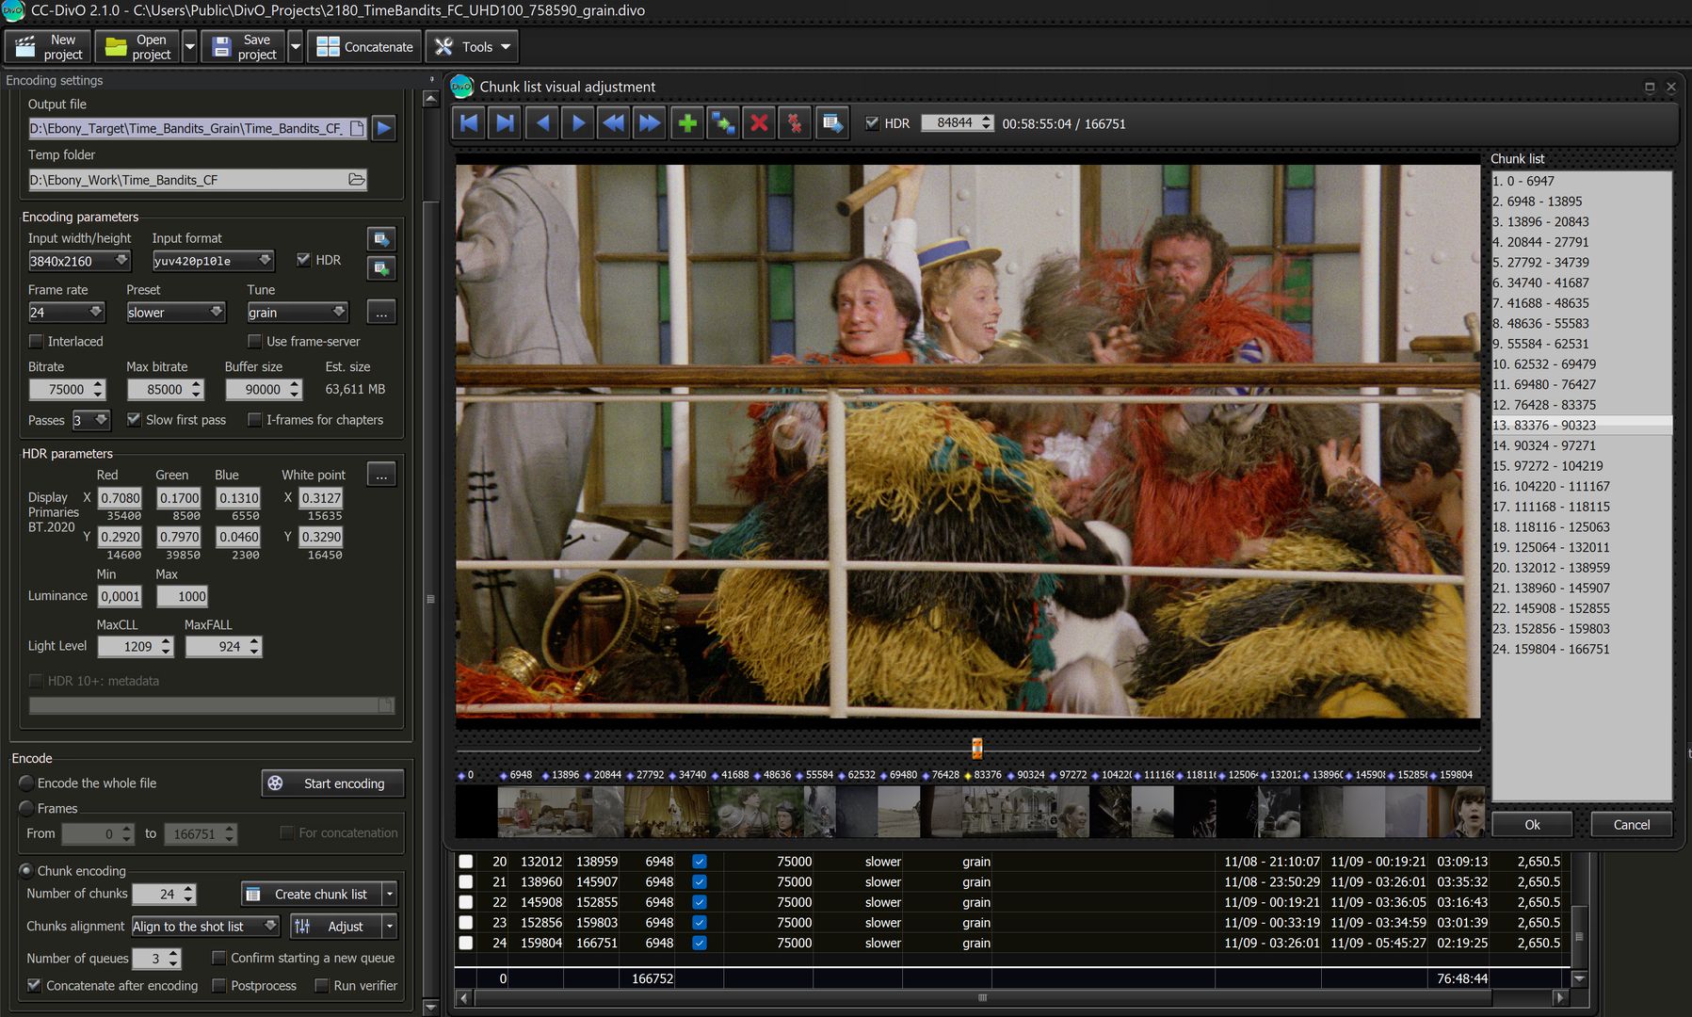Fast forward with double right arrows
1692x1017 pixels.
[650, 123]
